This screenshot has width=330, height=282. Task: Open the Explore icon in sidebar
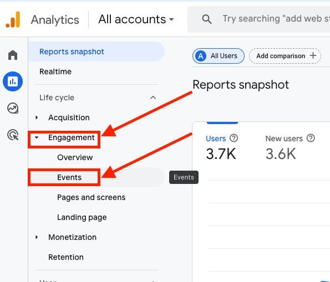13,108
